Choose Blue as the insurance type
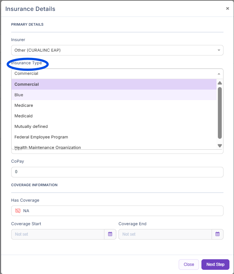The image size is (234, 274). [x=114, y=95]
